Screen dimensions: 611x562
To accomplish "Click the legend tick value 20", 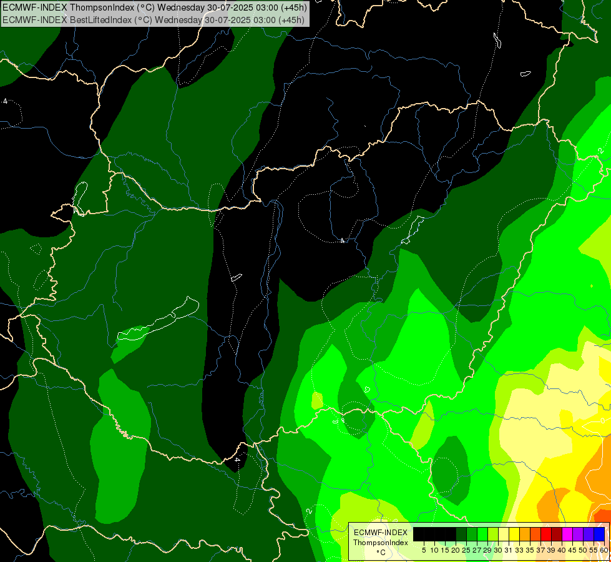I will (456, 550).
